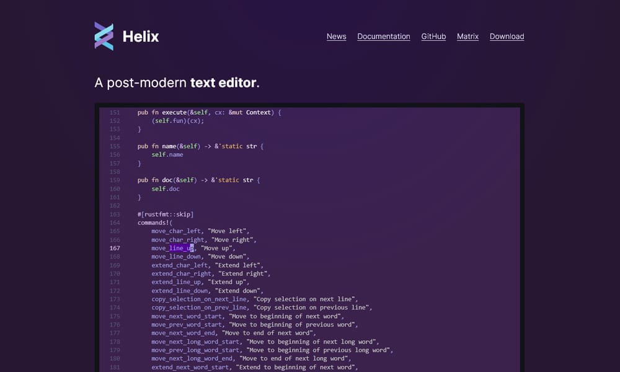Click line number 151 in the gutter
This screenshot has width=620, height=372.
point(115,113)
